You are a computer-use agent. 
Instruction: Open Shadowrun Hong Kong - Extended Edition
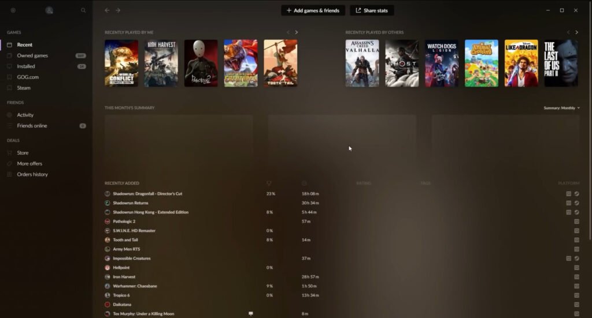(150, 212)
